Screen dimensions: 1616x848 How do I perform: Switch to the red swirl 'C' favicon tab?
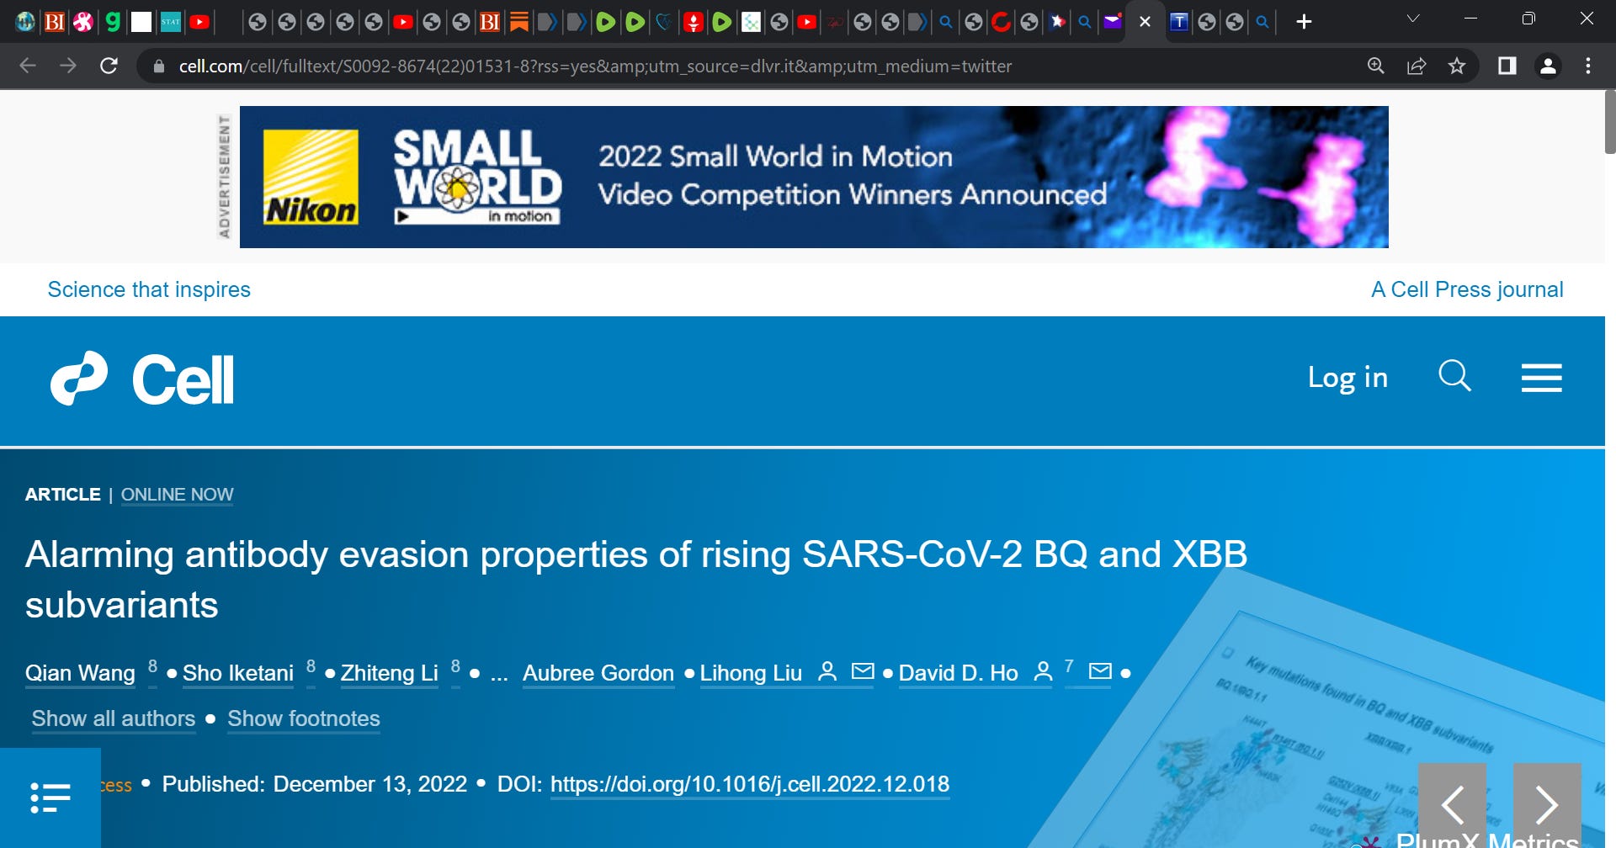point(1001,22)
